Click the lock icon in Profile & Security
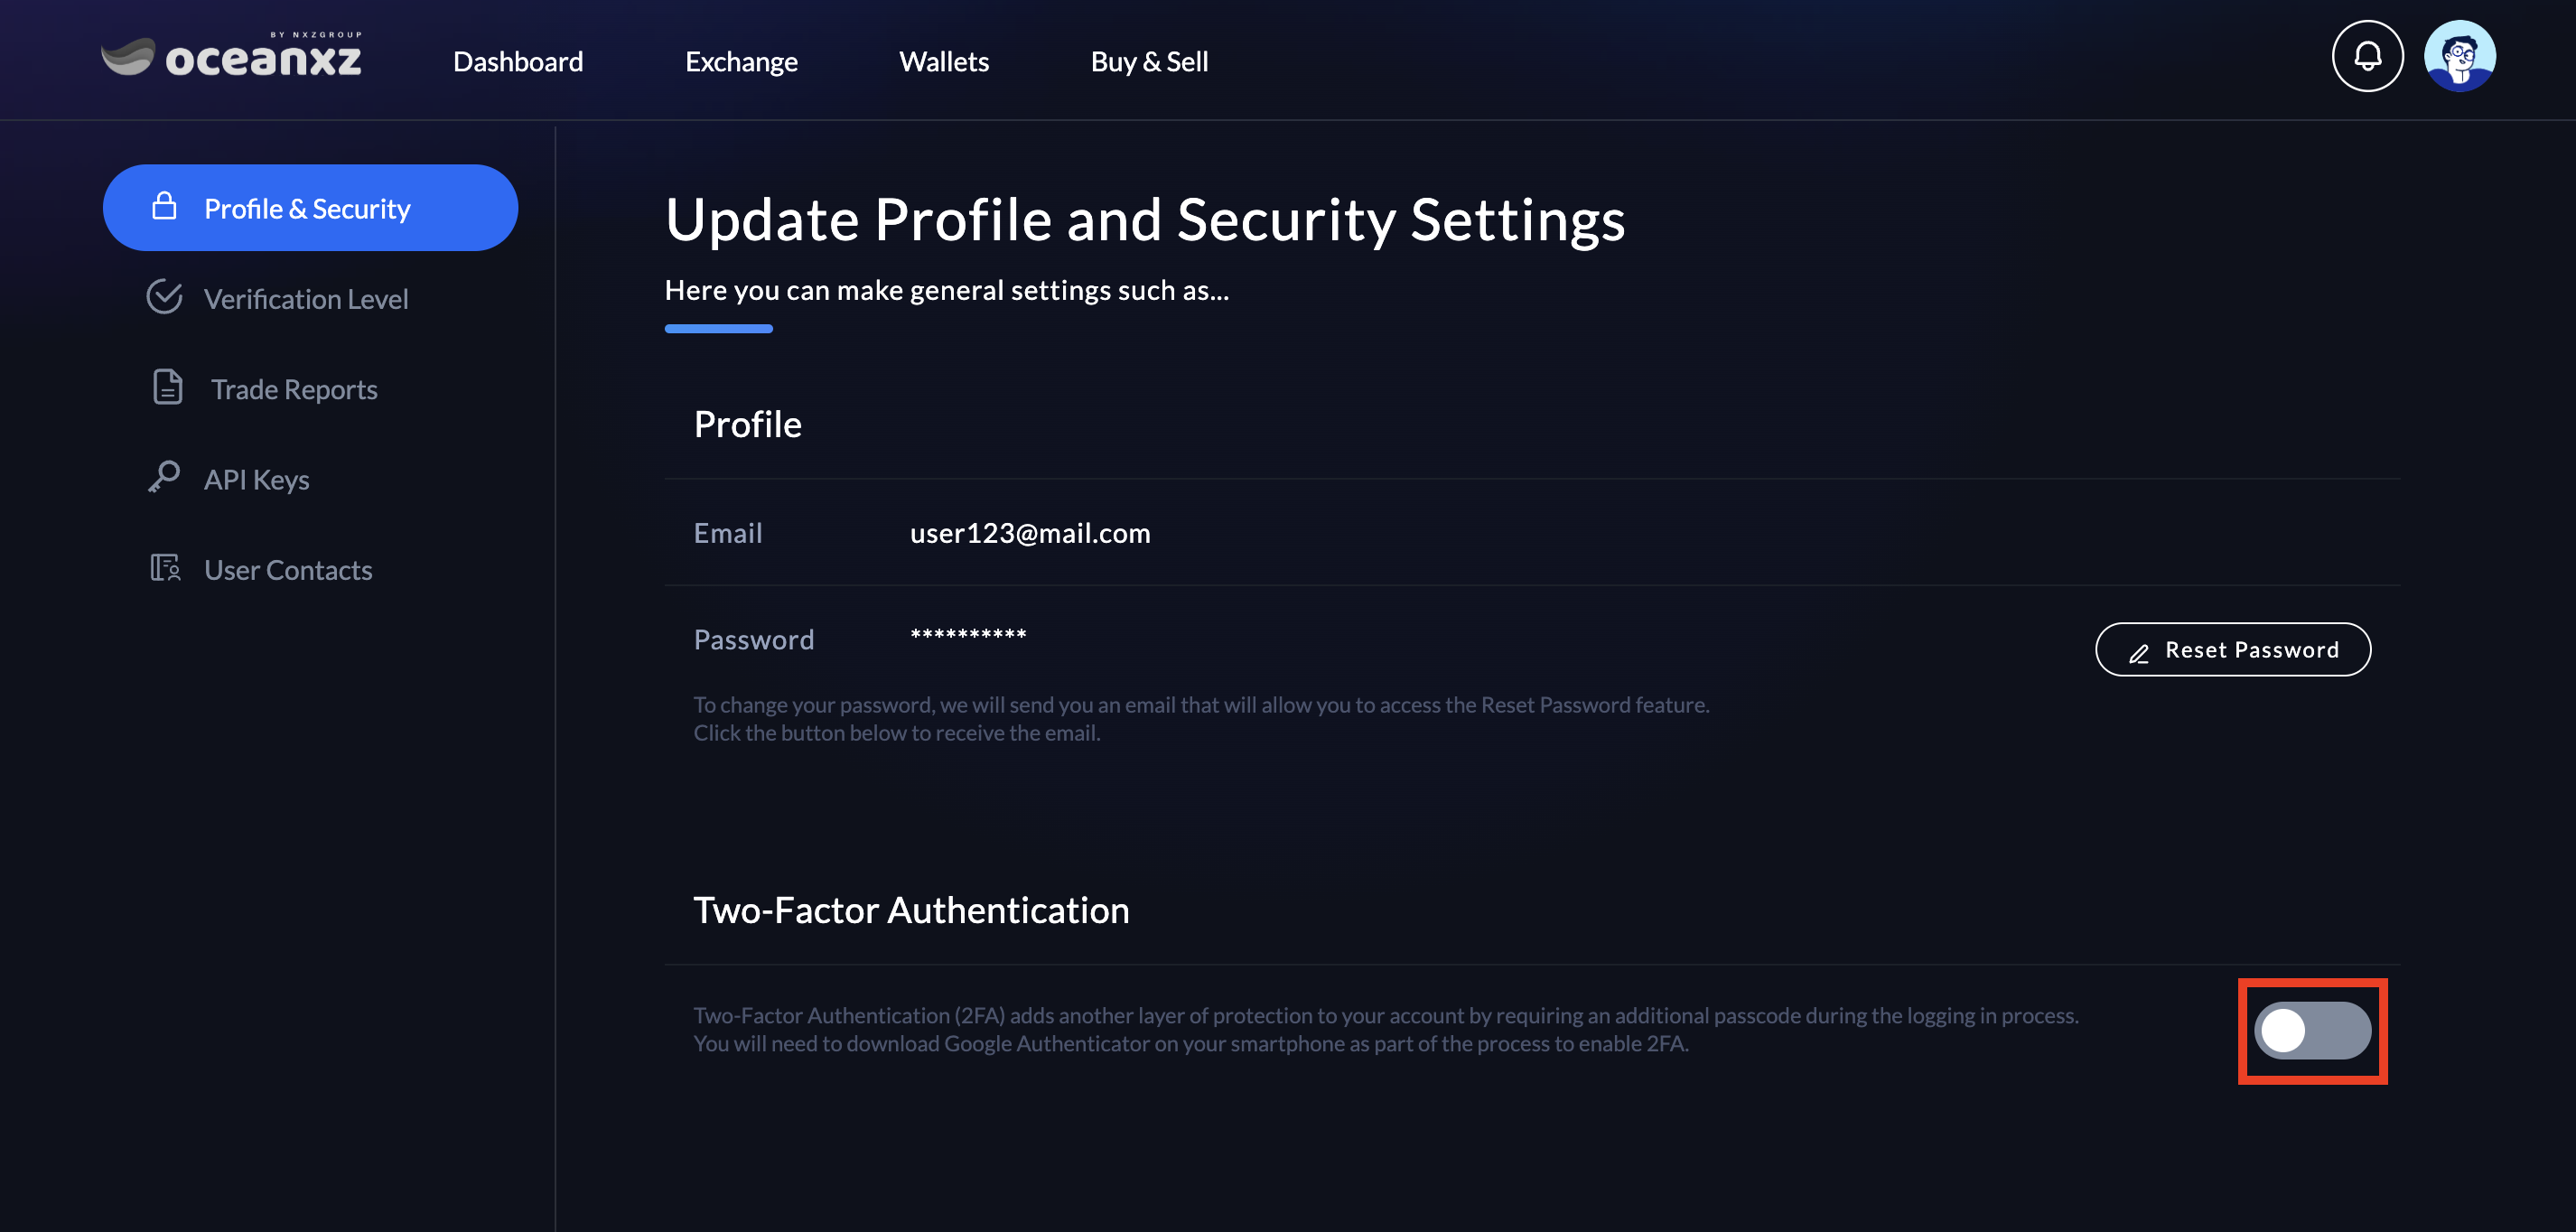 164,206
